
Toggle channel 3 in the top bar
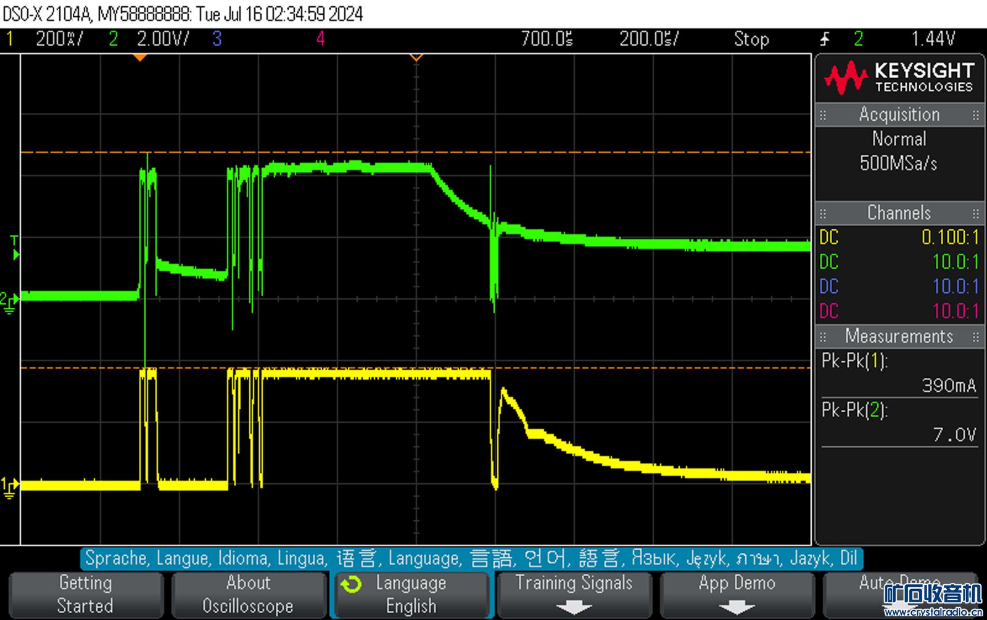[217, 39]
